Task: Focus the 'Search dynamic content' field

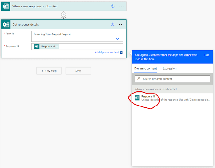Action: click(172, 79)
